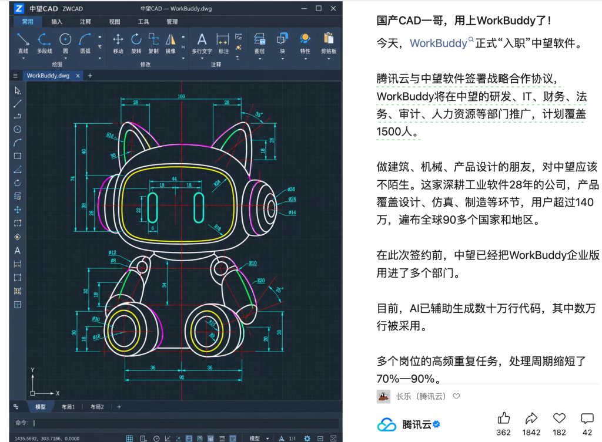Close the WorkBuddy.dwg file tab

78,76
